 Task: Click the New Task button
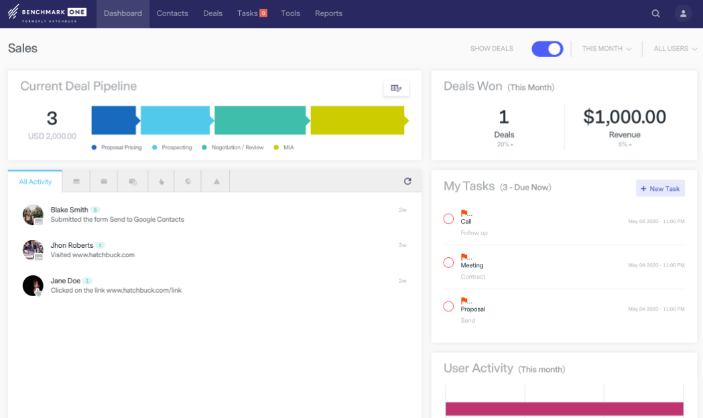(660, 189)
